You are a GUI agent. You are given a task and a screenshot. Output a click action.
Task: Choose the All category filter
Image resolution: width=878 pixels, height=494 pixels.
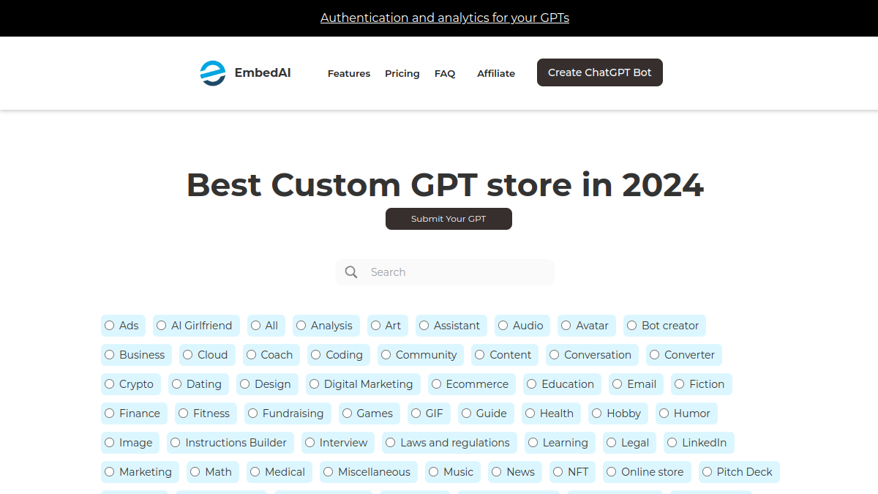(266, 326)
